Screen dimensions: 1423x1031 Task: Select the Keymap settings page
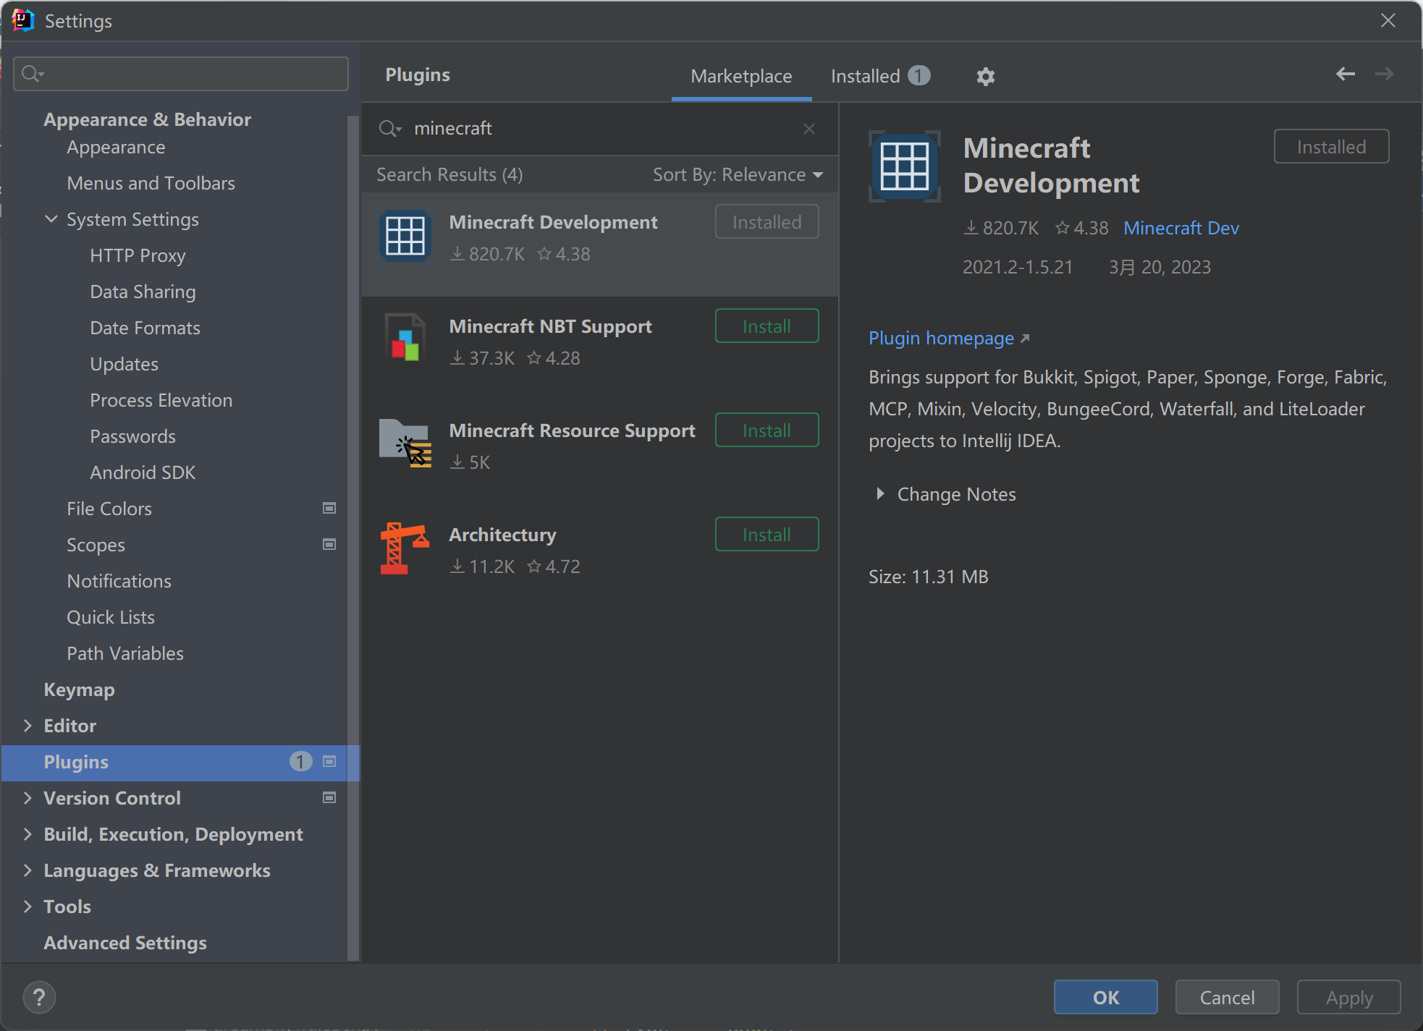(79, 690)
